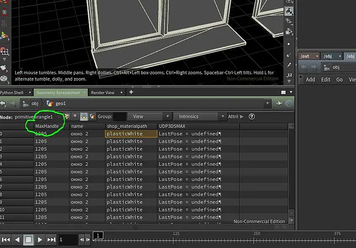This screenshot has height=248, width=356.
Task: Click the eye visibility icon on viewport right toolbar
Action: pos(289,22)
